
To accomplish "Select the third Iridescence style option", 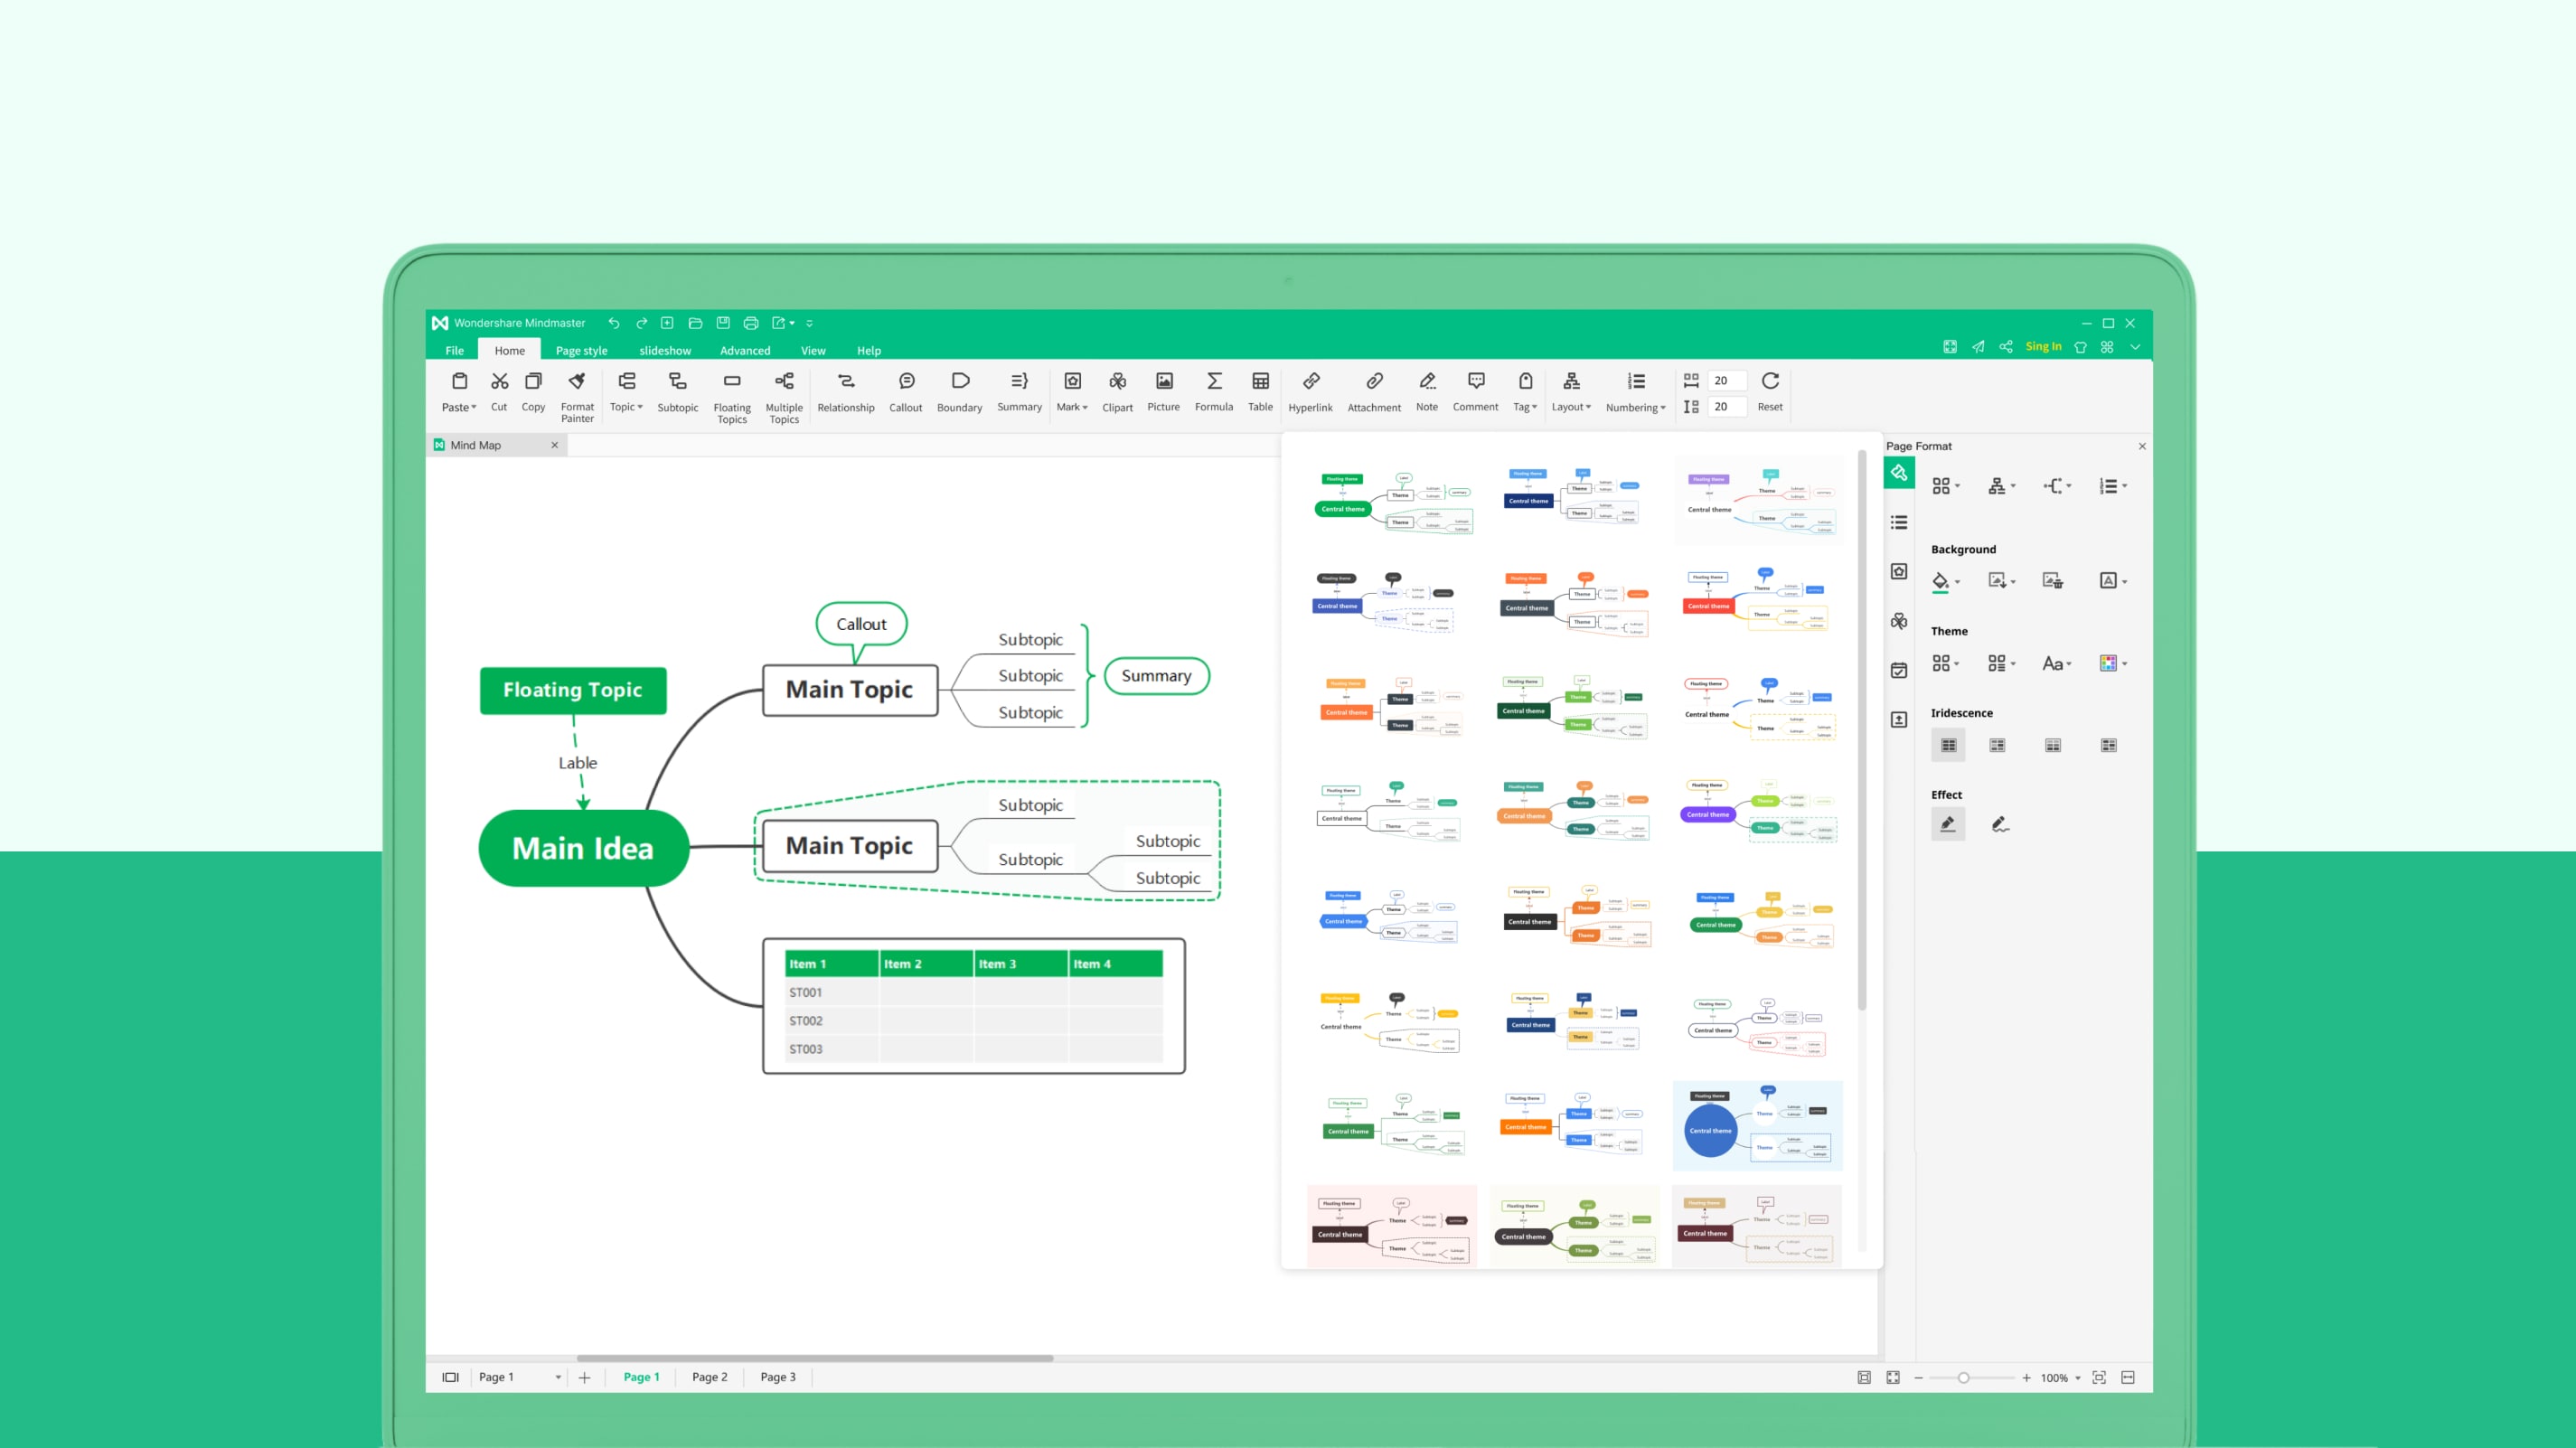I will [2053, 745].
